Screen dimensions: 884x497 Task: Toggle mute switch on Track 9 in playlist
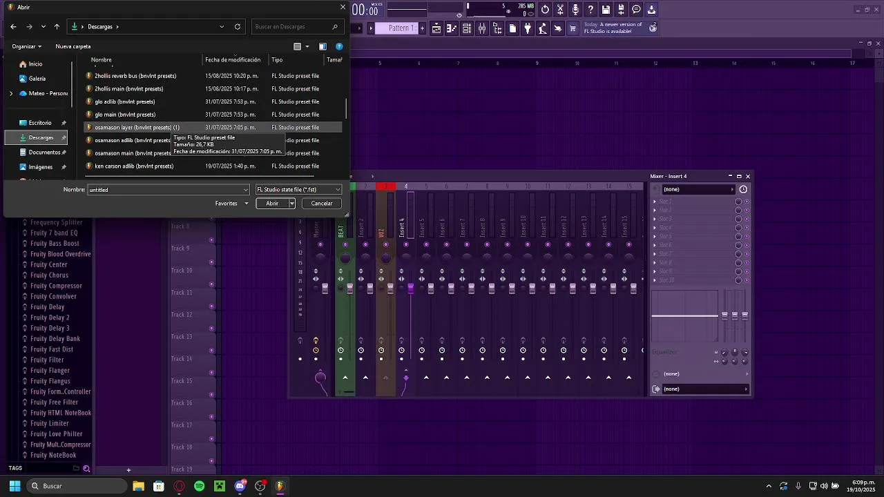pyautogui.click(x=211, y=262)
